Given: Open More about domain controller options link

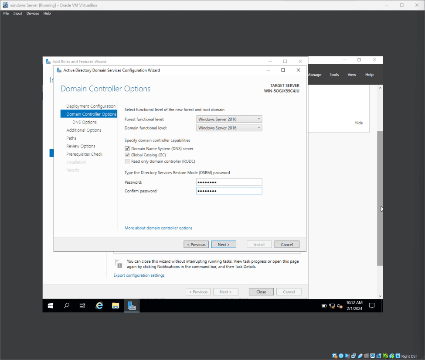Looking at the screenshot, I should [x=158, y=228].
